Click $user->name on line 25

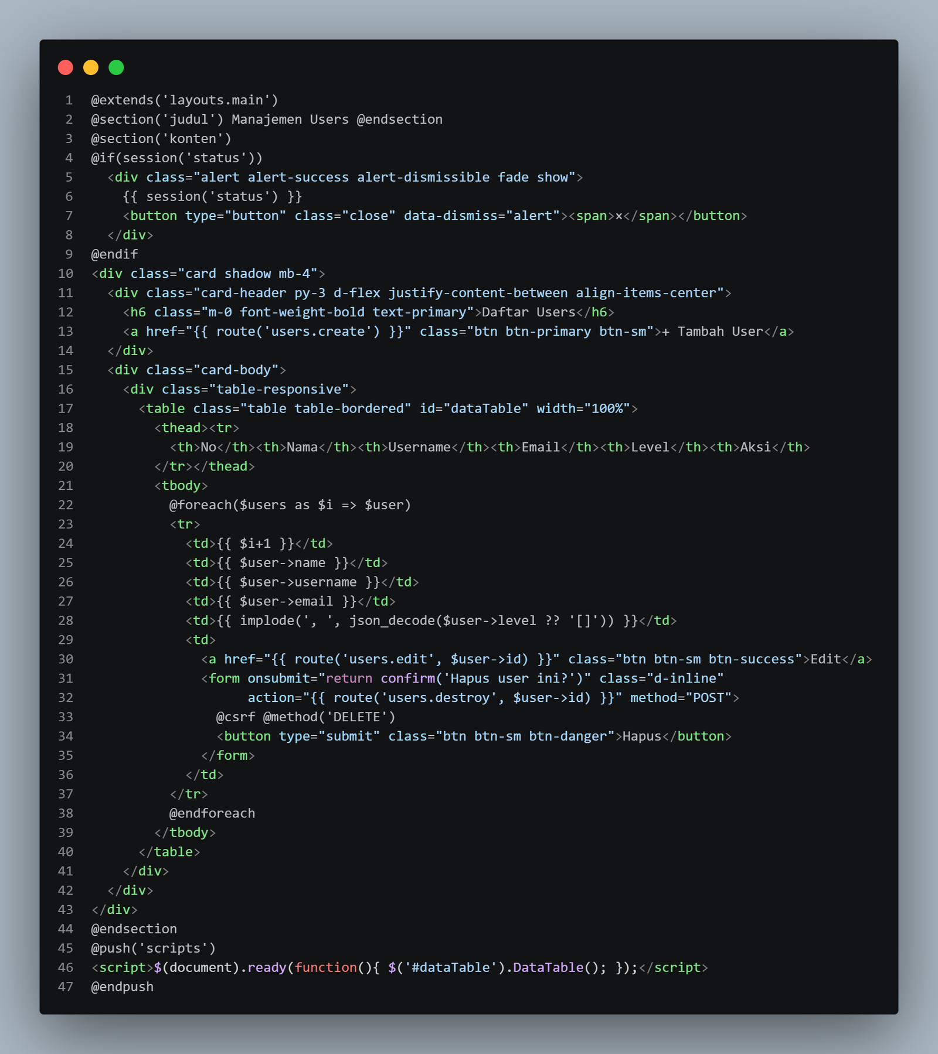(x=283, y=562)
